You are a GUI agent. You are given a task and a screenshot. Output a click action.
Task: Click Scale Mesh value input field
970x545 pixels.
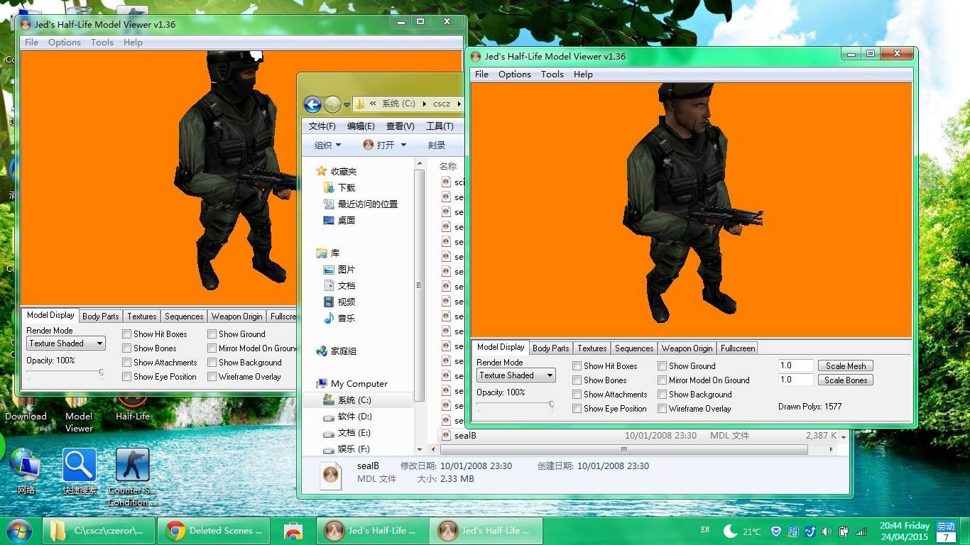(x=795, y=366)
